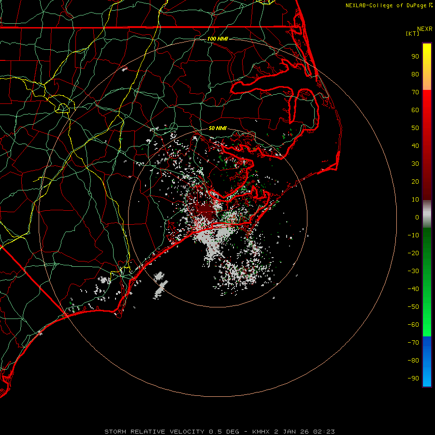Click the Storm Relative Velocity KMHX caption
This screenshot has height=435, width=435.
pyautogui.click(x=219, y=432)
